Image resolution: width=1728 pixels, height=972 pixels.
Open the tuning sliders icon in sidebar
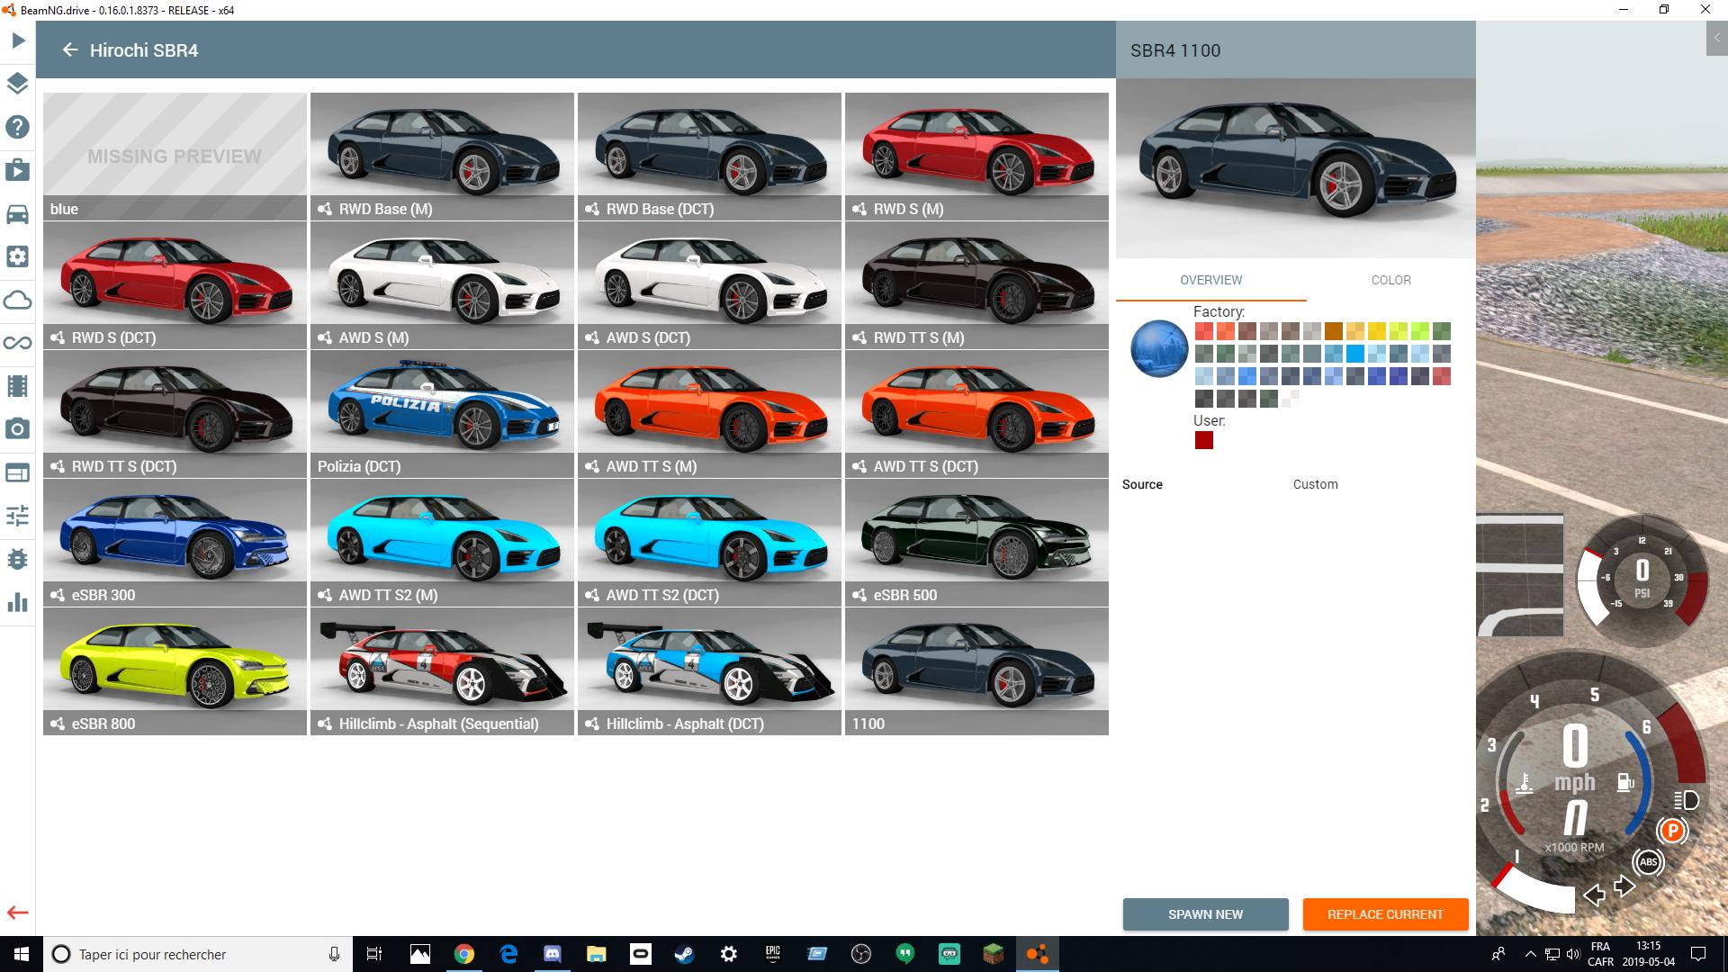(x=17, y=516)
